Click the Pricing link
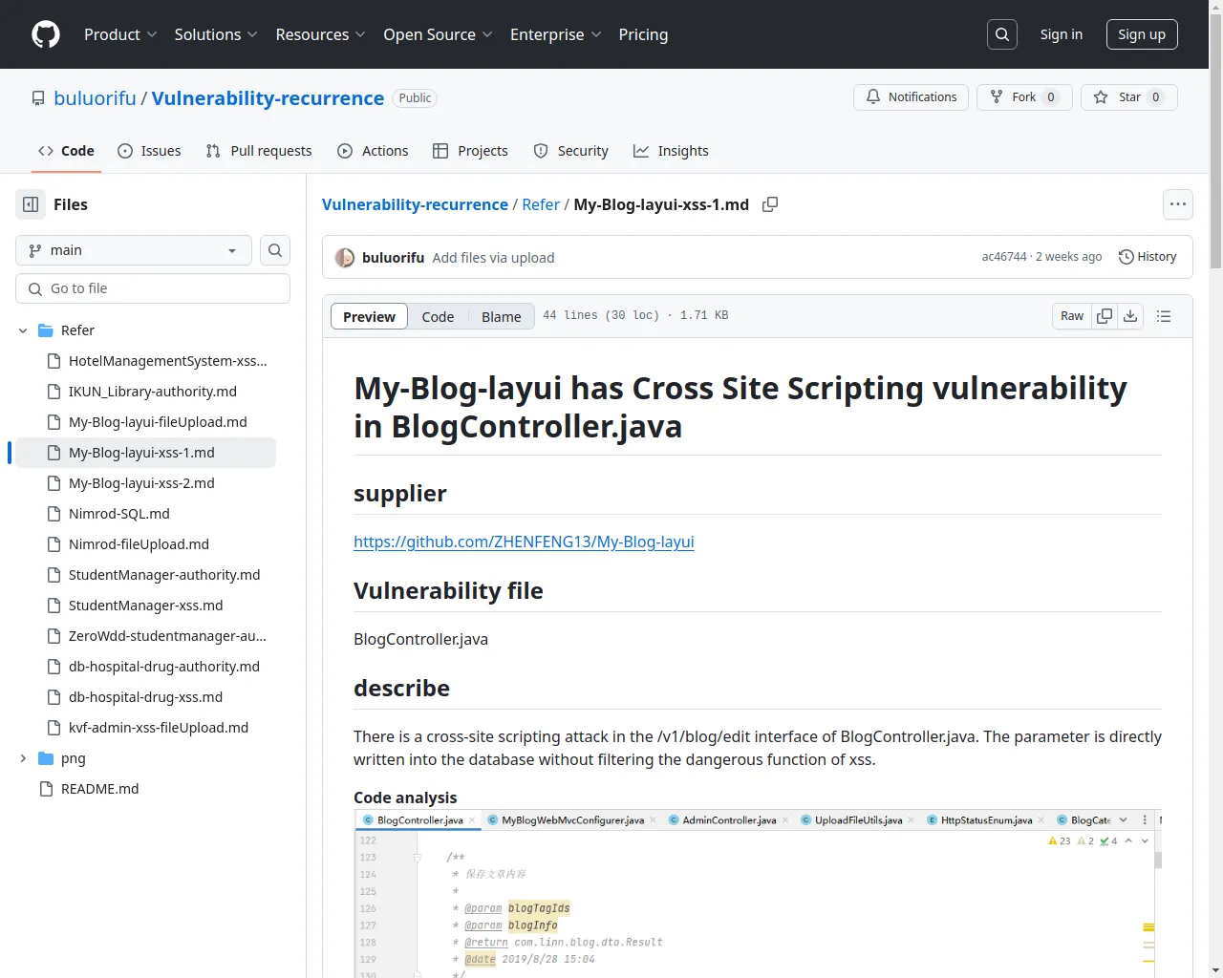This screenshot has height=978, width=1223. coord(643,34)
